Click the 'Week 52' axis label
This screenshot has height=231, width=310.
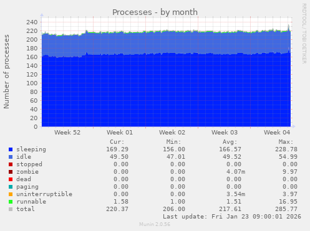tap(67, 133)
